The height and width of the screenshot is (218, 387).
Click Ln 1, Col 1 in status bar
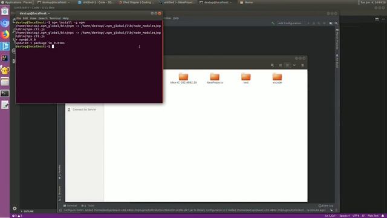(331, 216)
